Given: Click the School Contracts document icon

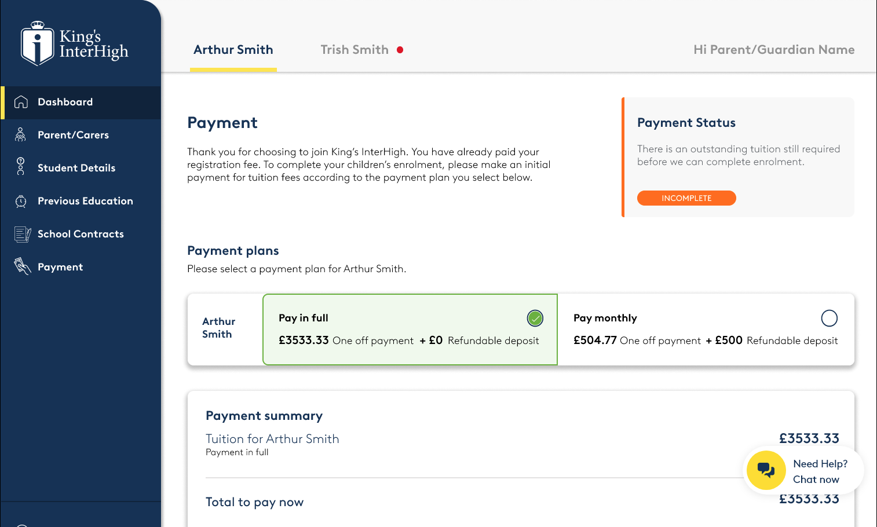Looking at the screenshot, I should (x=23, y=234).
